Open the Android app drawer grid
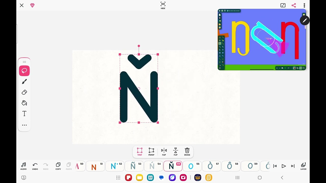This screenshot has height=183, width=326. tap(118, 178)
